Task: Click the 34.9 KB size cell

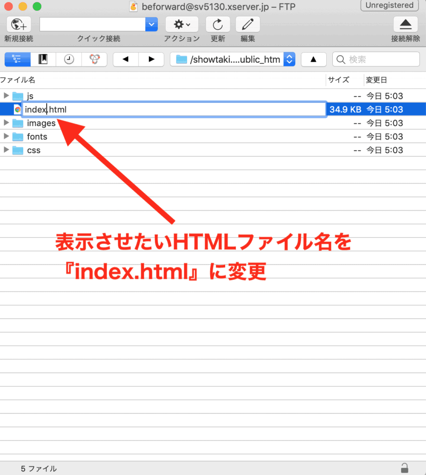Action: coord(345,109)
